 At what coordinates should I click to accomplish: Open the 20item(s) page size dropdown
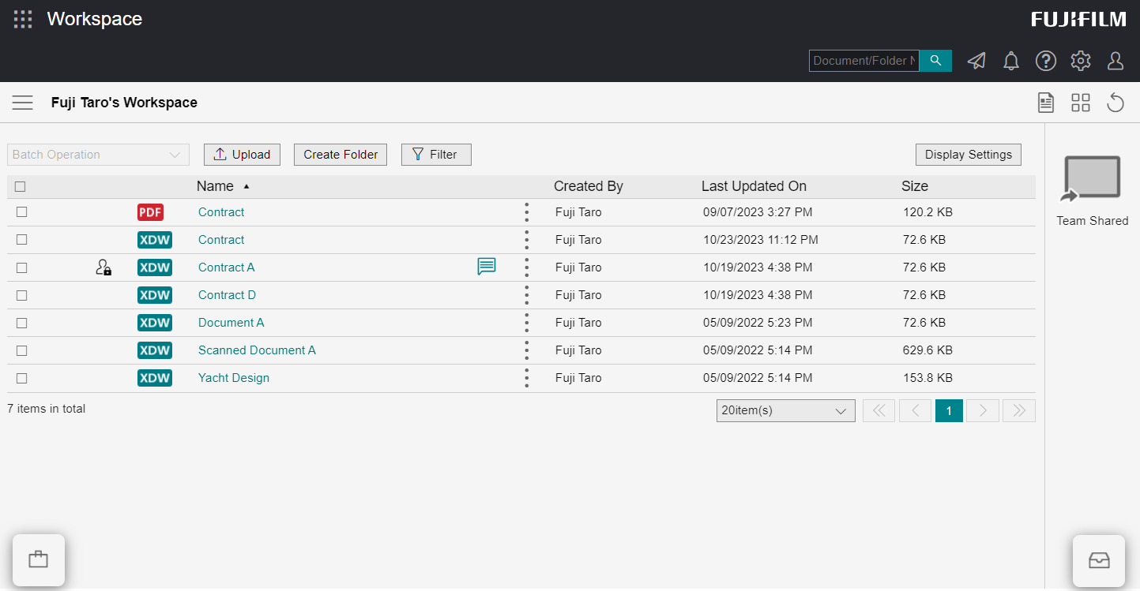pyautogui.click(x=785, y=410)
